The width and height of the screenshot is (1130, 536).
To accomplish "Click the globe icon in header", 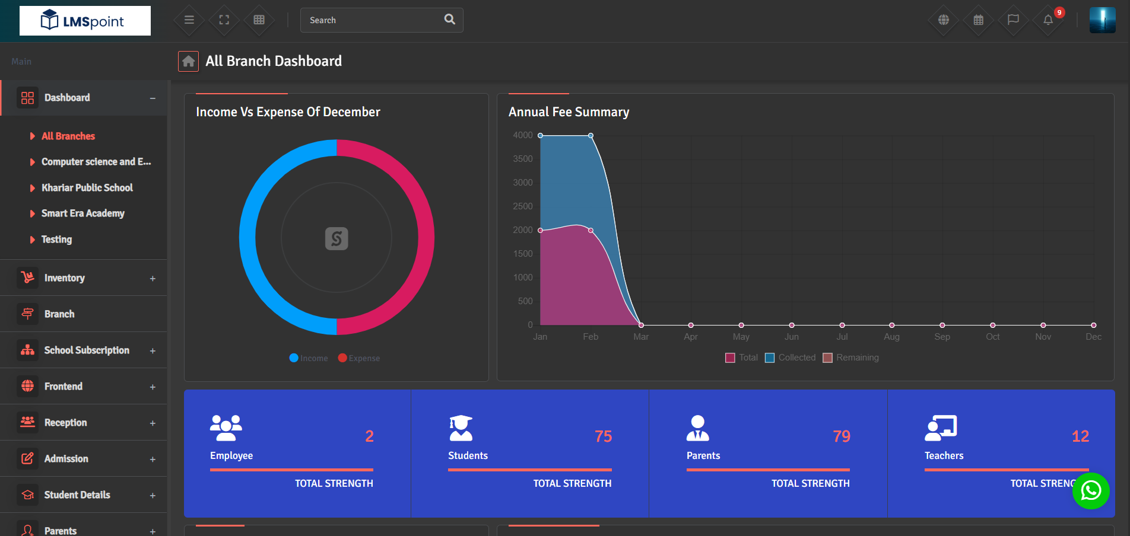I will coord(944,20).
